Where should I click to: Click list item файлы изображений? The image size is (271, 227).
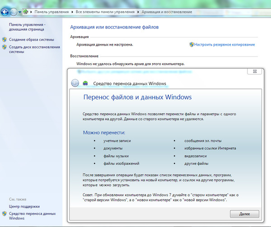[121, 163]
